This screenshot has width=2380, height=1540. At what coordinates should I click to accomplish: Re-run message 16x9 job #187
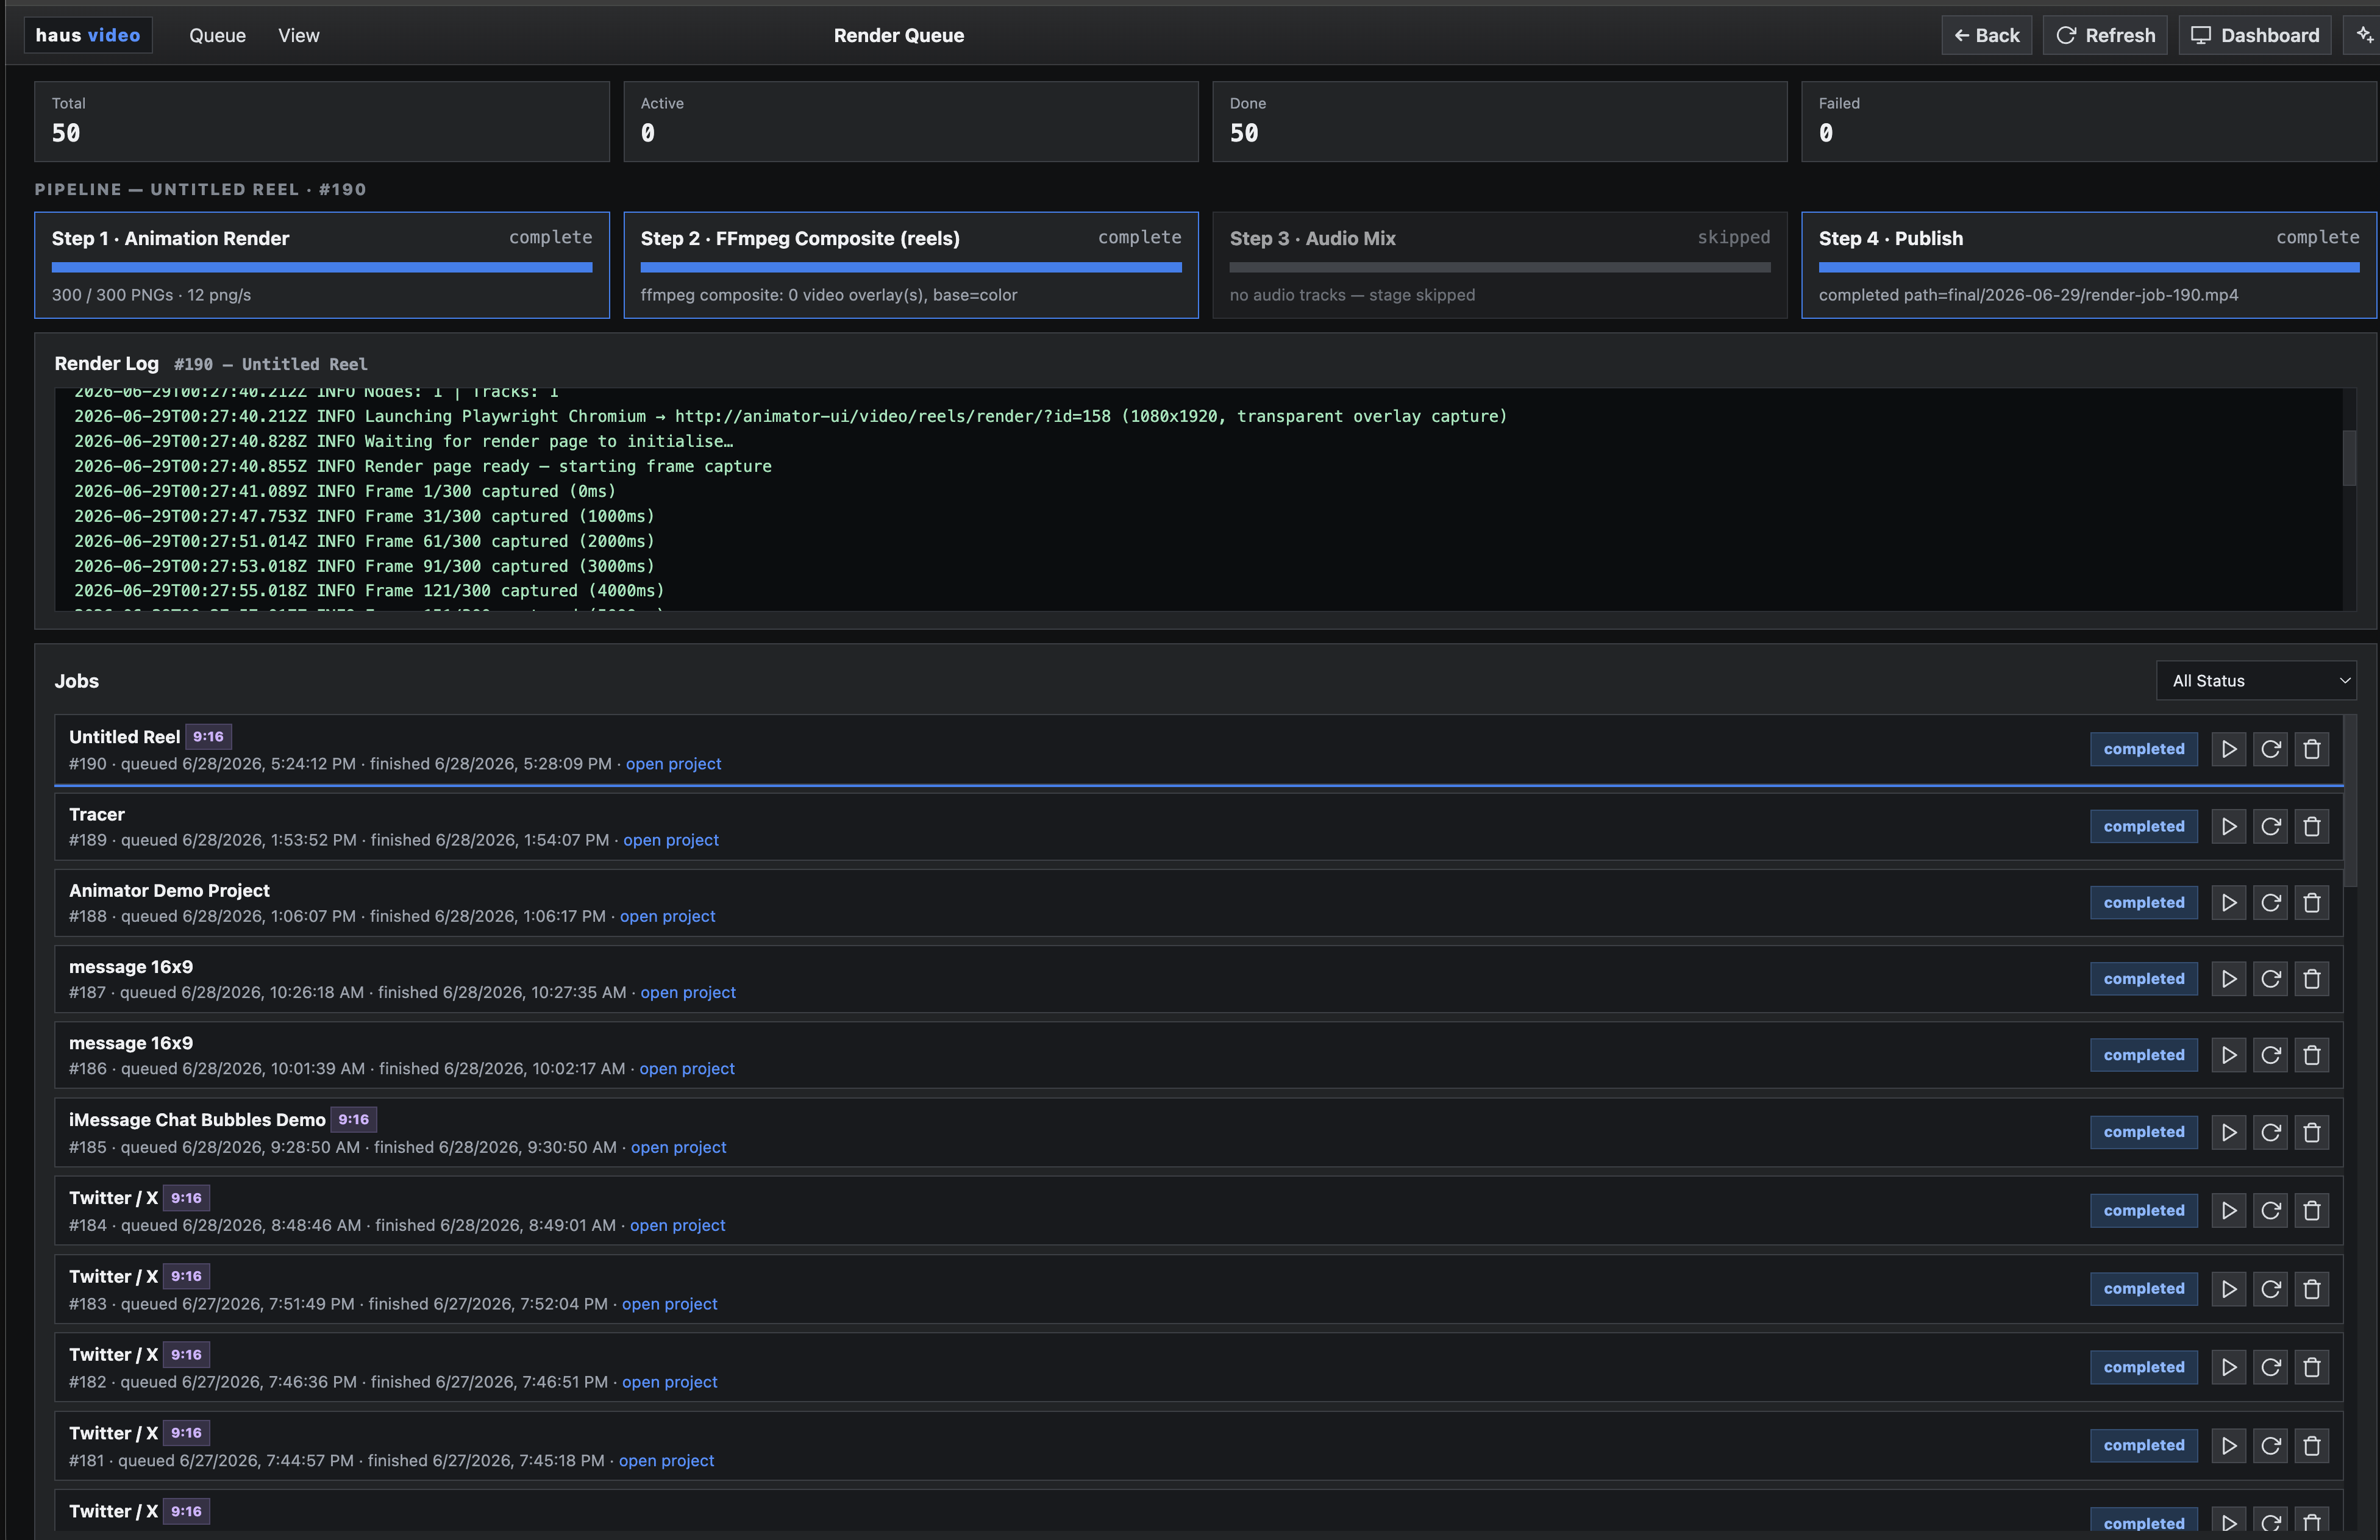point(2271,979)
